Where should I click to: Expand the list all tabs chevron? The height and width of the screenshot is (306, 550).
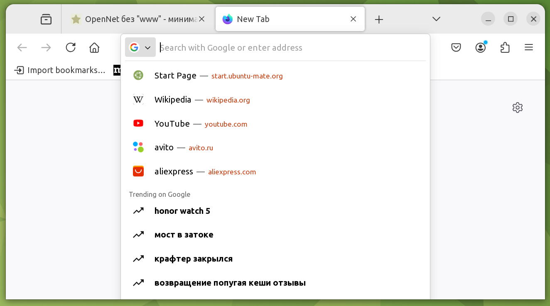pyautogui.click(x=436, y=19)
